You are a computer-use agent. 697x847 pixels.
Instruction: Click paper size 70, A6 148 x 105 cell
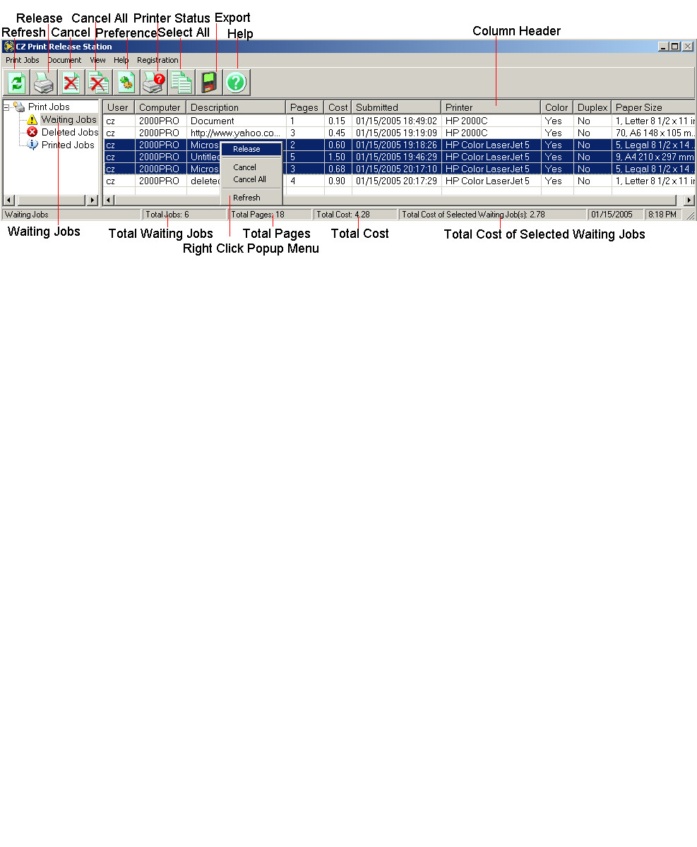(654, 133)
